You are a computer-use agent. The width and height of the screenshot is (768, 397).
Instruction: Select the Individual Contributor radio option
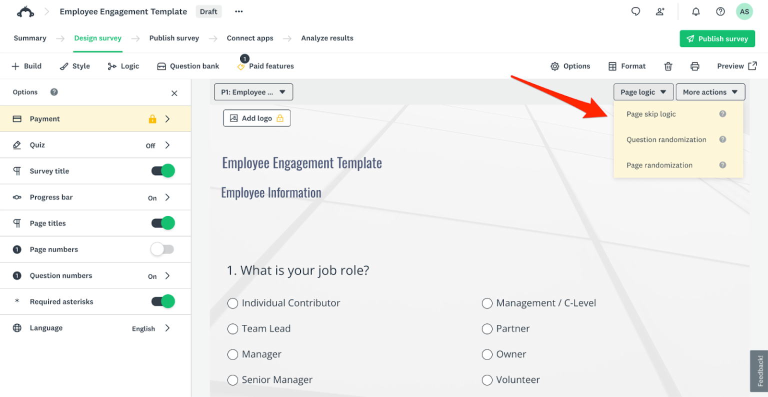click(x=232, y=303)
